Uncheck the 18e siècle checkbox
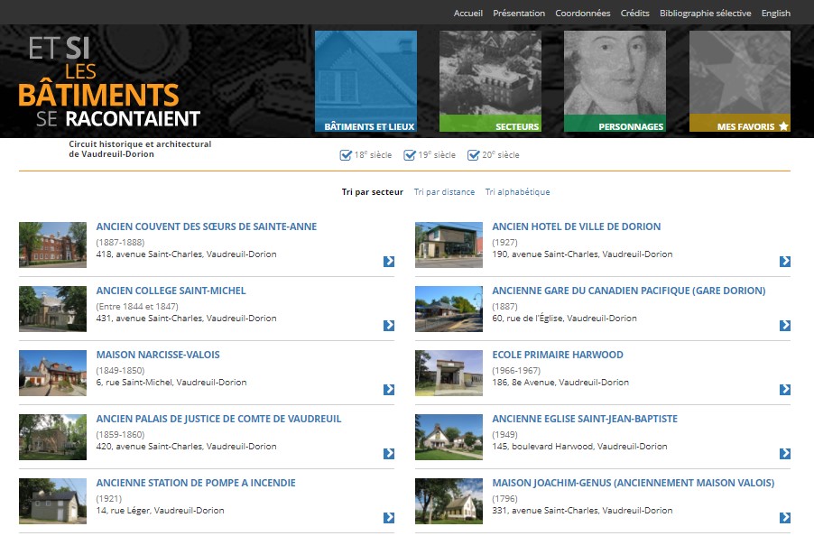Screen dimensions: 814x536 (346, 155)
